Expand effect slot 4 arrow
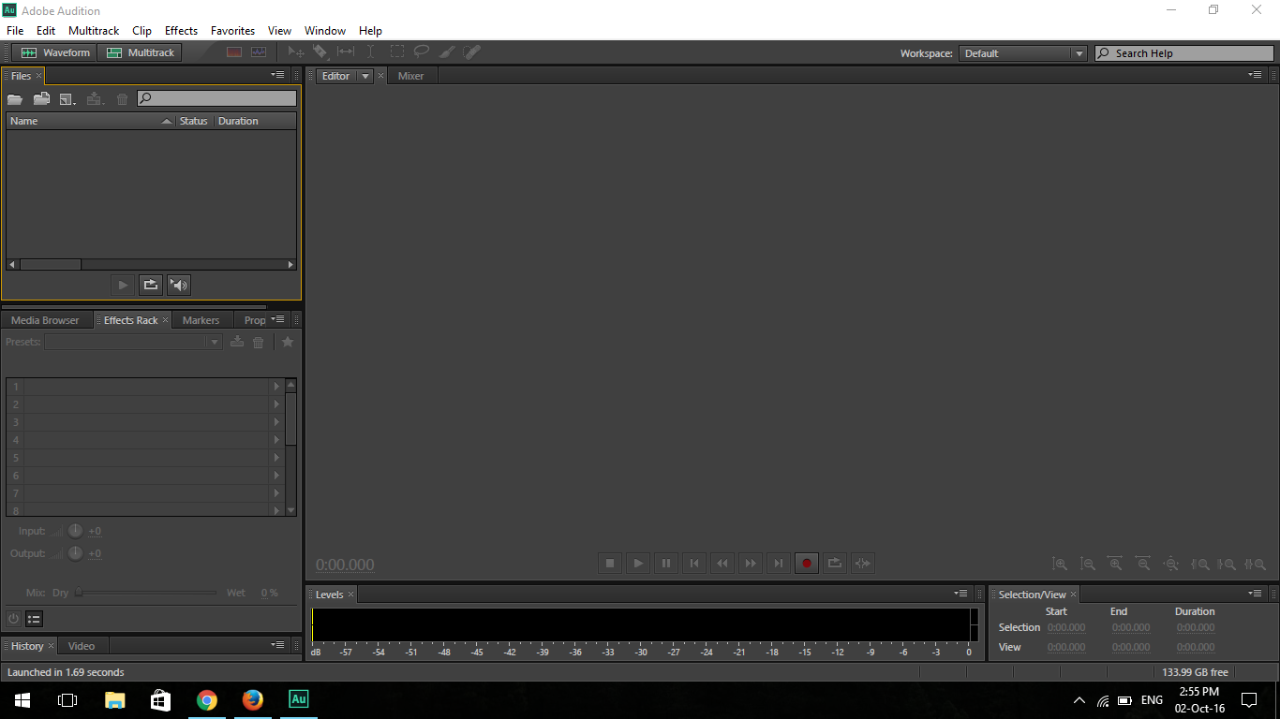 (276, 439)
